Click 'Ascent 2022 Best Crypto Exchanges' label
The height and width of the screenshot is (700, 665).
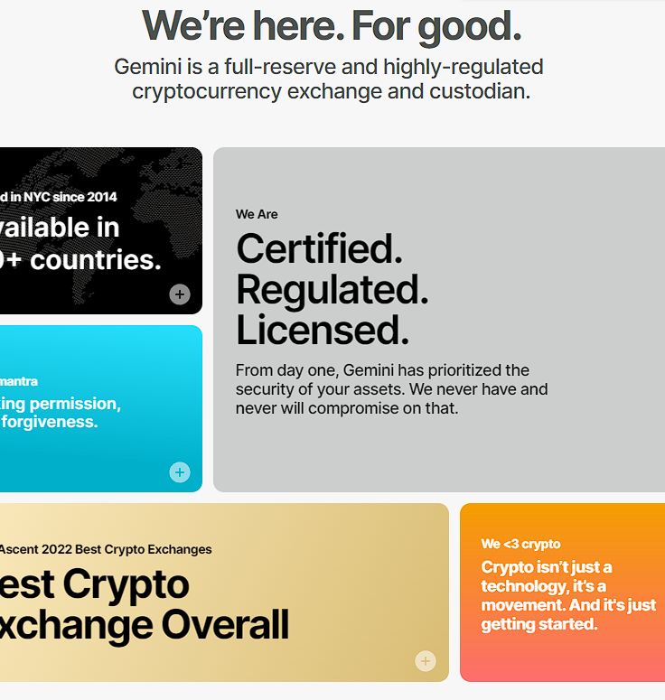click(x=106, y=549)
